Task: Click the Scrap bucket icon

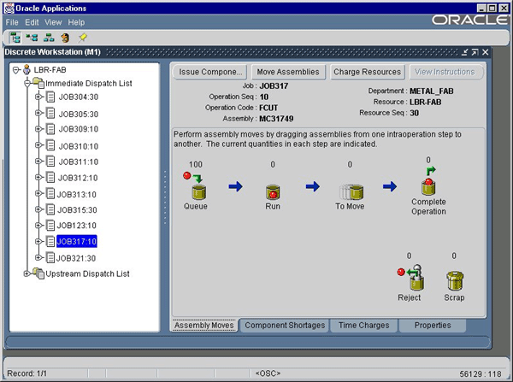Action: tap(455, 280)
